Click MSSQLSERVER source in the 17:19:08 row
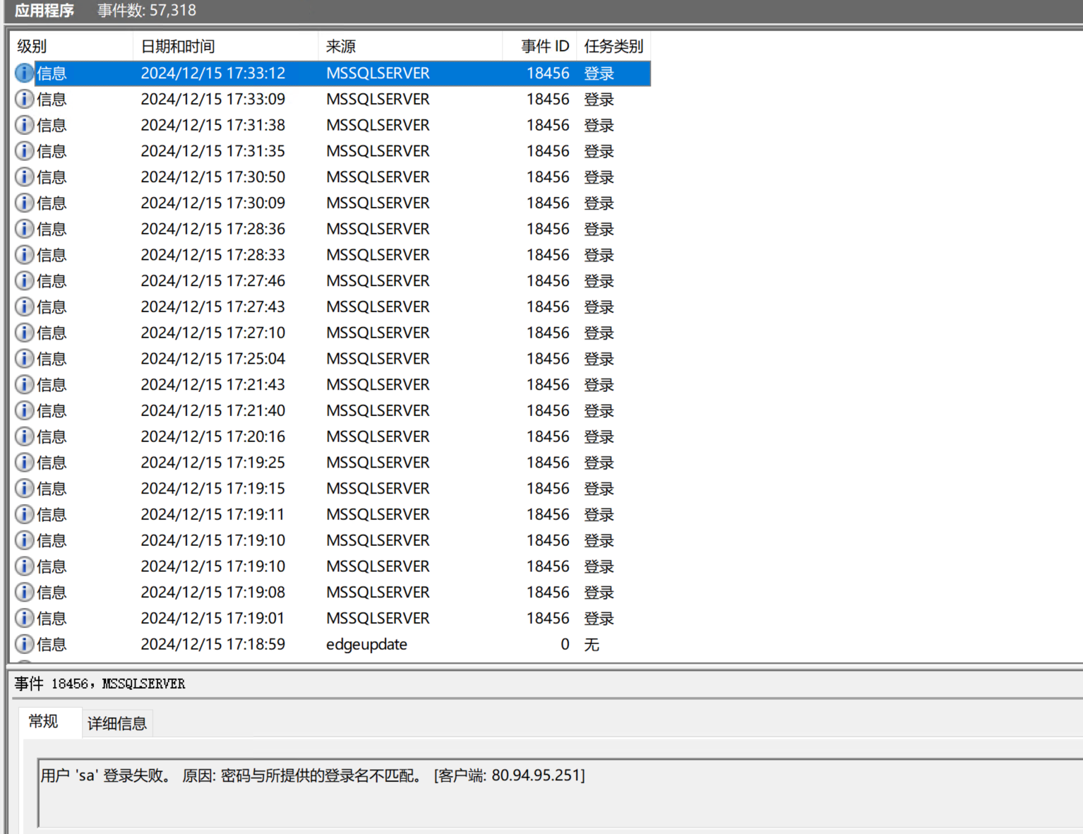 point(378,592)
